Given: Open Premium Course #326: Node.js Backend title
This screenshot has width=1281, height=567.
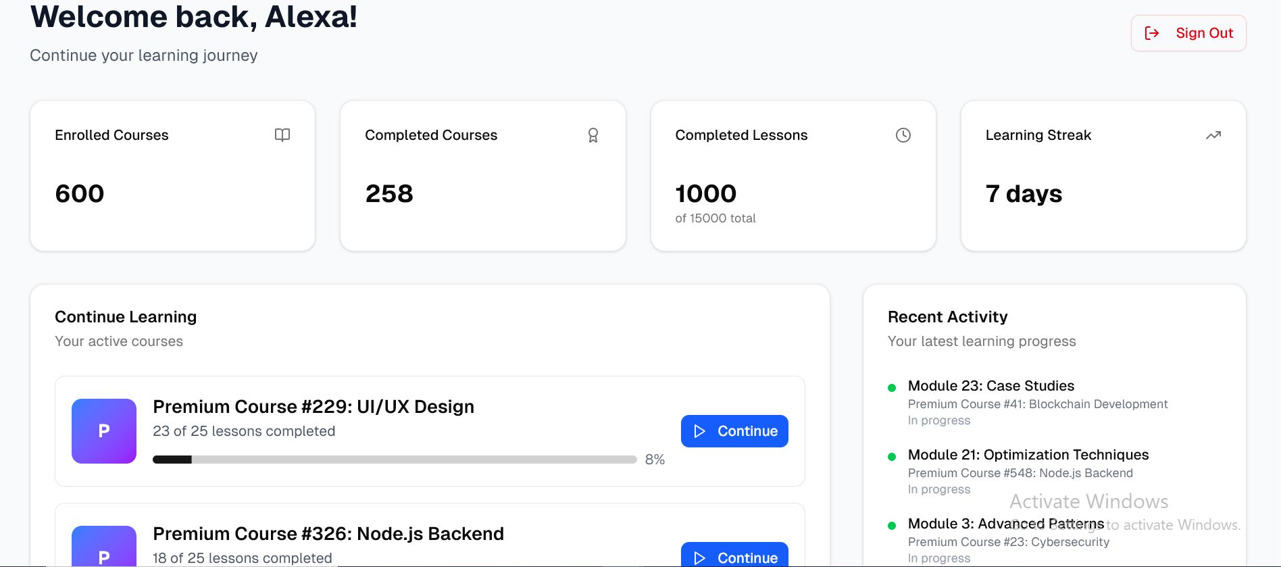Looking at the screenshot, I should (328, 534).
